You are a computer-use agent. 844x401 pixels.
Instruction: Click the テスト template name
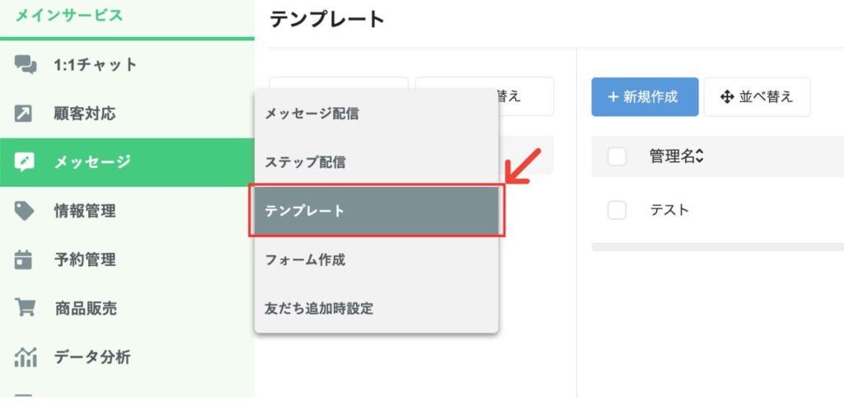(669, 210)
